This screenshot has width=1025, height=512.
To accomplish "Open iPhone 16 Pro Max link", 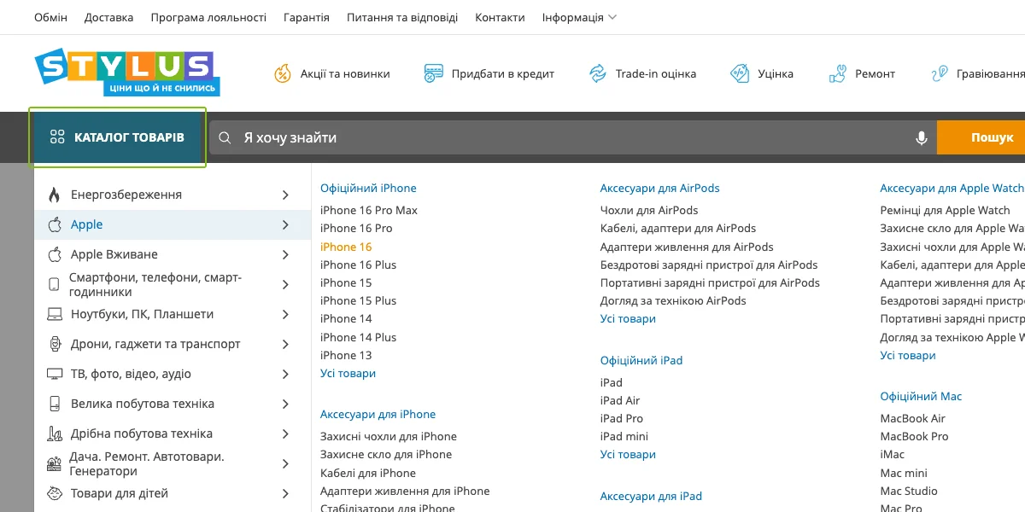I will pos(369,210).
